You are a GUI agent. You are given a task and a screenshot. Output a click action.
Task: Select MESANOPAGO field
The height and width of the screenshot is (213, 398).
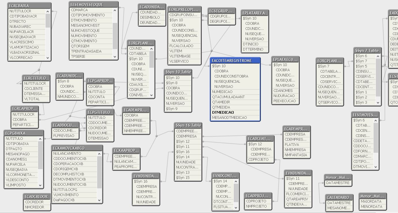click(21, 154)
